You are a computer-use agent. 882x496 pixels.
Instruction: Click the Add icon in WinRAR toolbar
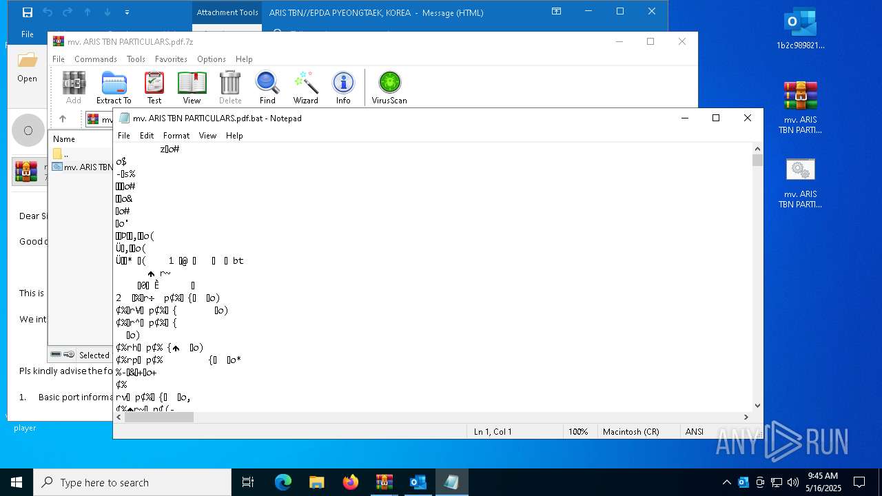74,87
